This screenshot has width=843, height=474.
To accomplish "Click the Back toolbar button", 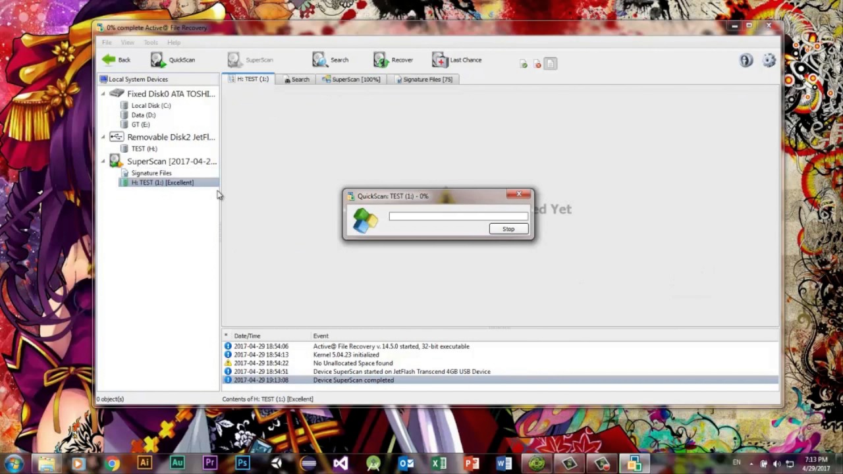I will click(116, 60).
